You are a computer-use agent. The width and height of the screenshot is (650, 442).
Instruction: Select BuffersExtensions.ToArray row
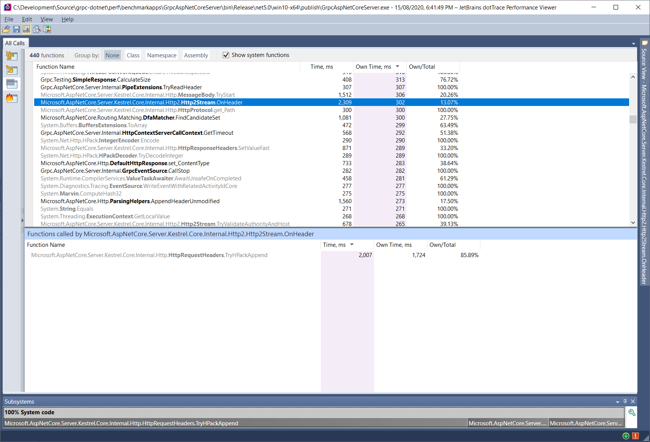click(x=331, y=125)
